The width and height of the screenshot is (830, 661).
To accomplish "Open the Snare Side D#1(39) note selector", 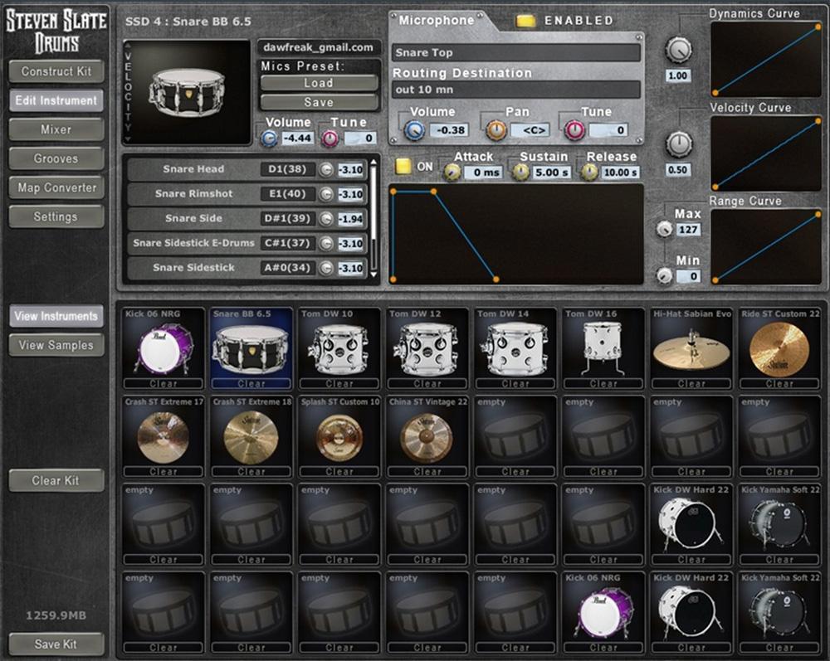I will (x=287, y=218).
